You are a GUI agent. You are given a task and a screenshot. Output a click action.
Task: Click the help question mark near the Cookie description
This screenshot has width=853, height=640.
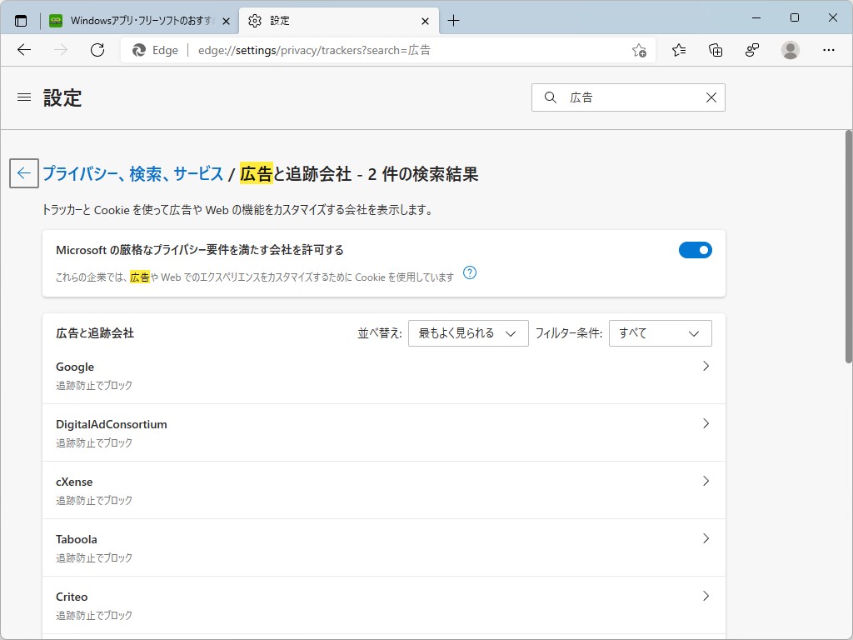click(x=469, y=272)
